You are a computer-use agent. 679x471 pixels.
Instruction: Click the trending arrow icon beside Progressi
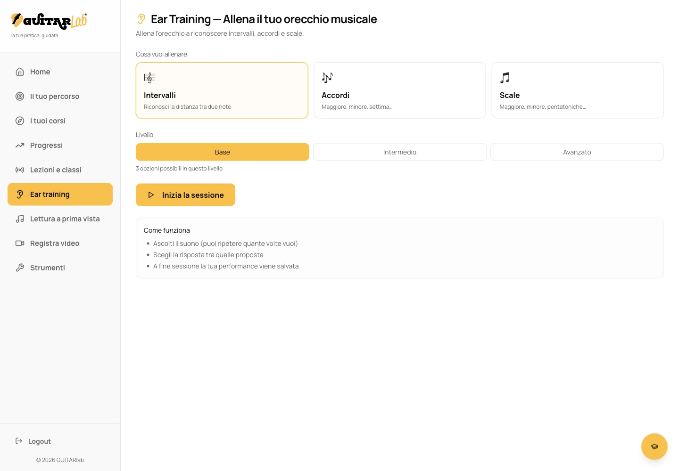point(20,145)
